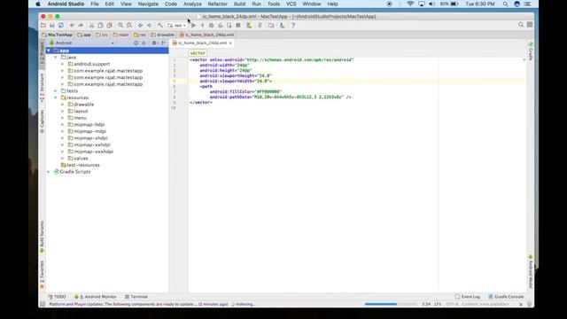The image size is (567, 319).
Task: Expand the android.support package
Action: [x=62, y=64]
